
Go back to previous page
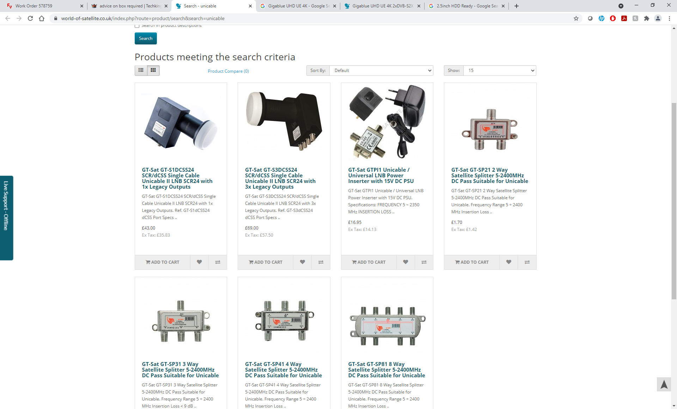8,18
